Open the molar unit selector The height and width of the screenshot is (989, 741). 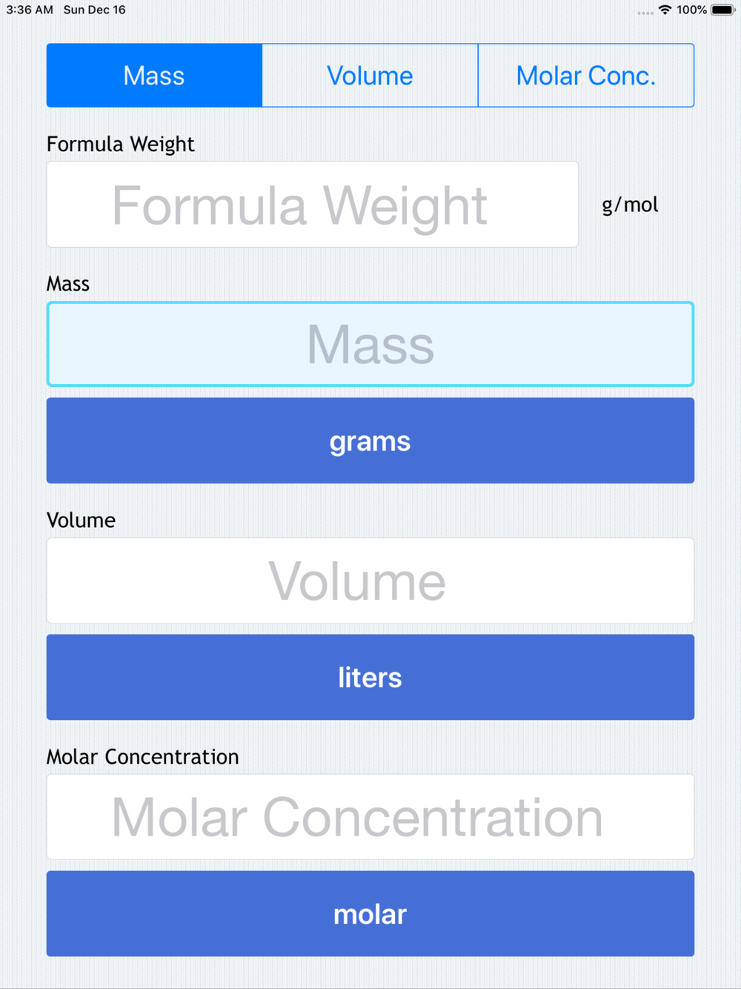[x=370, y=913]
